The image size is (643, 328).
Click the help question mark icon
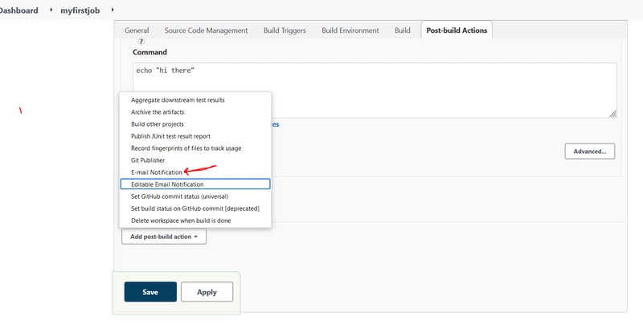click(x=141, y=41)
